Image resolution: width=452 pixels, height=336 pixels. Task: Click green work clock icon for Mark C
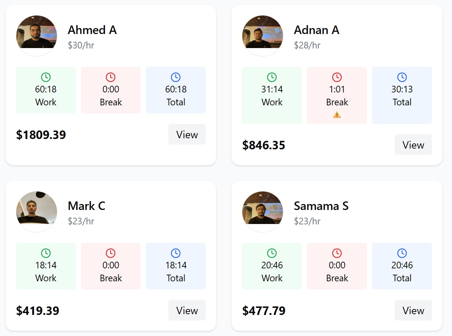click(x=46, y=253)
